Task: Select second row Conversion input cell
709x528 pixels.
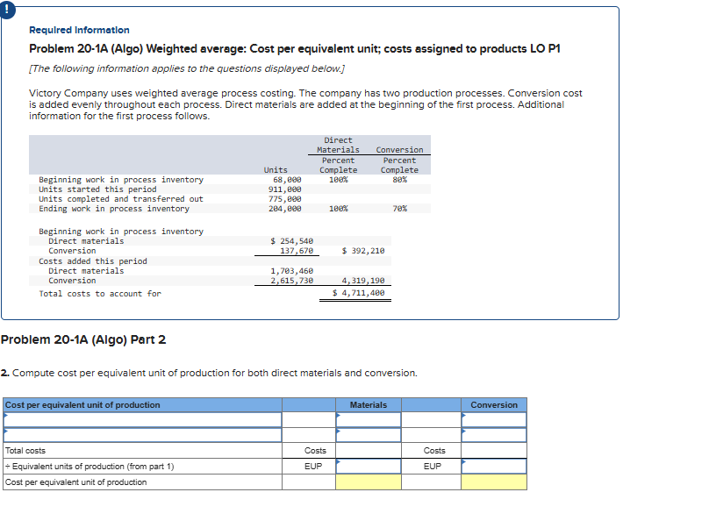Action: point(494,435)
